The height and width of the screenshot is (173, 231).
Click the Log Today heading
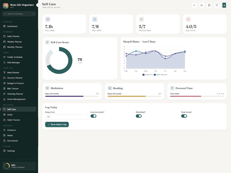[51, 107]
